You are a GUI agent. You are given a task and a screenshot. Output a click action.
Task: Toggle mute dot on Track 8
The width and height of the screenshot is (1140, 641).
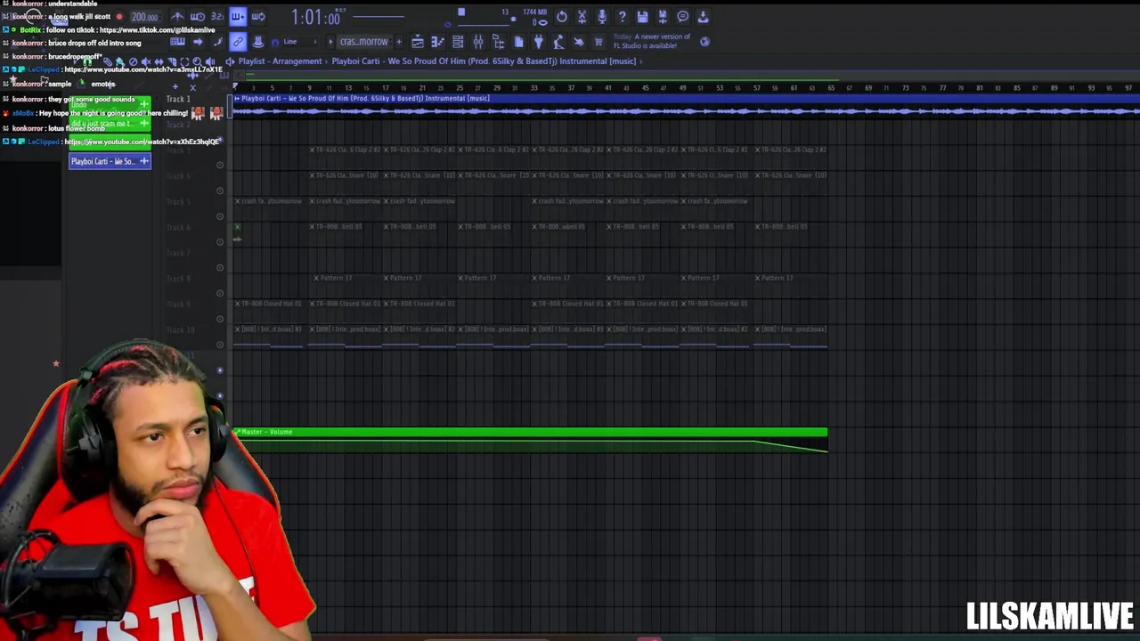pyautogui.click(x=220, y=293)
